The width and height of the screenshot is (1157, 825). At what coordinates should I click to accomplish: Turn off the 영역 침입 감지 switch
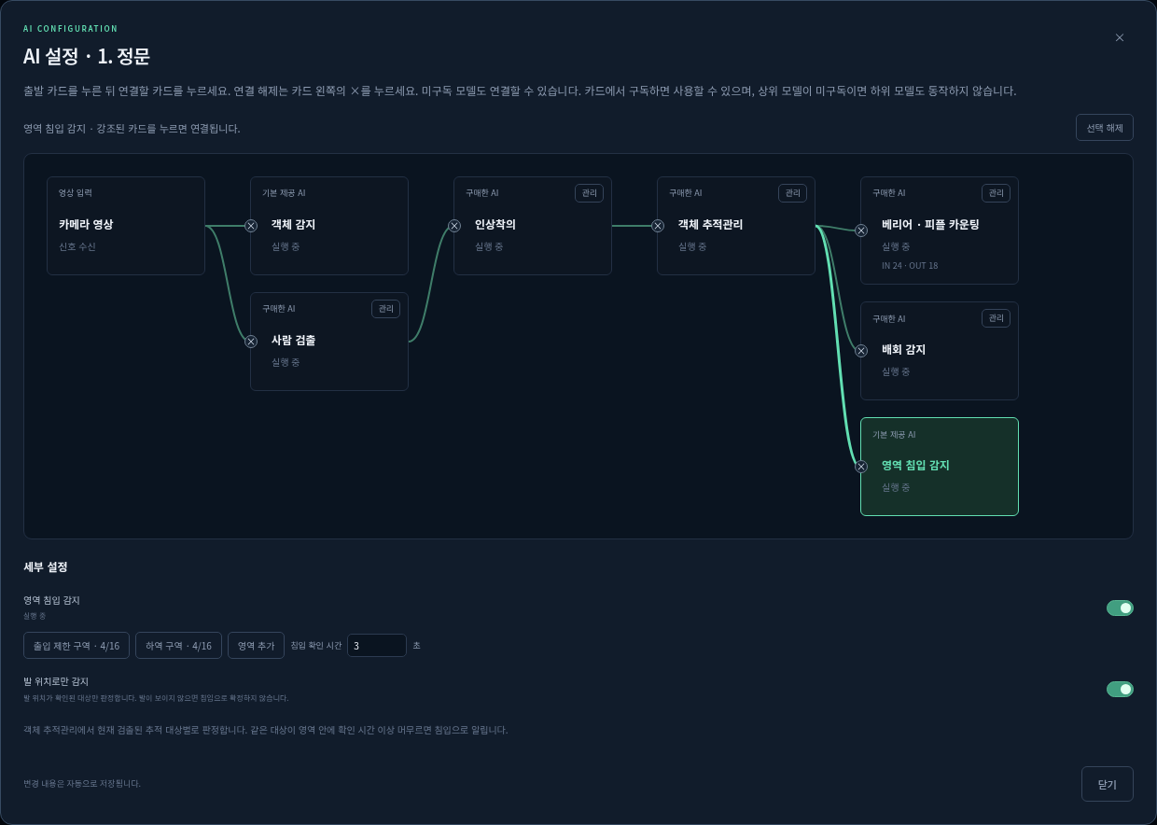(x=1120, y=608)
